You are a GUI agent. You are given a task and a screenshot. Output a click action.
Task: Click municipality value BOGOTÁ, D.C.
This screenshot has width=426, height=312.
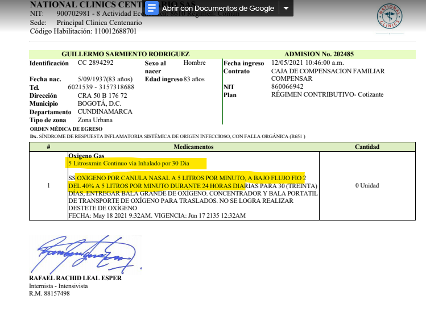pyautogui.click(x=100, y=103)
